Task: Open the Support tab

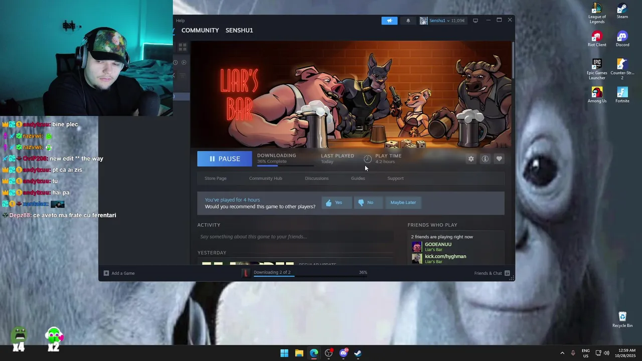Action: click(x=395, y=178)
